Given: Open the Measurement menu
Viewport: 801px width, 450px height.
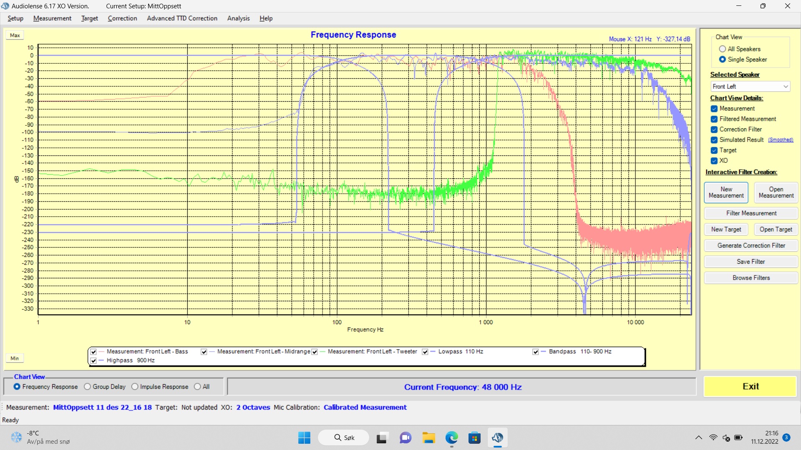Looking at the screenshot, I should click(52, 18).
